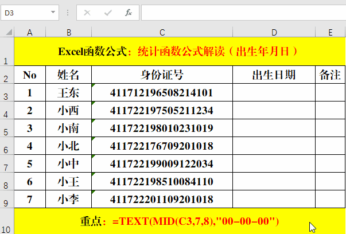Image resolution: width=346 pixels, height=234 pixels.
Task: Select empty 出生日期 cell for 小南
Action: [274, 128]
